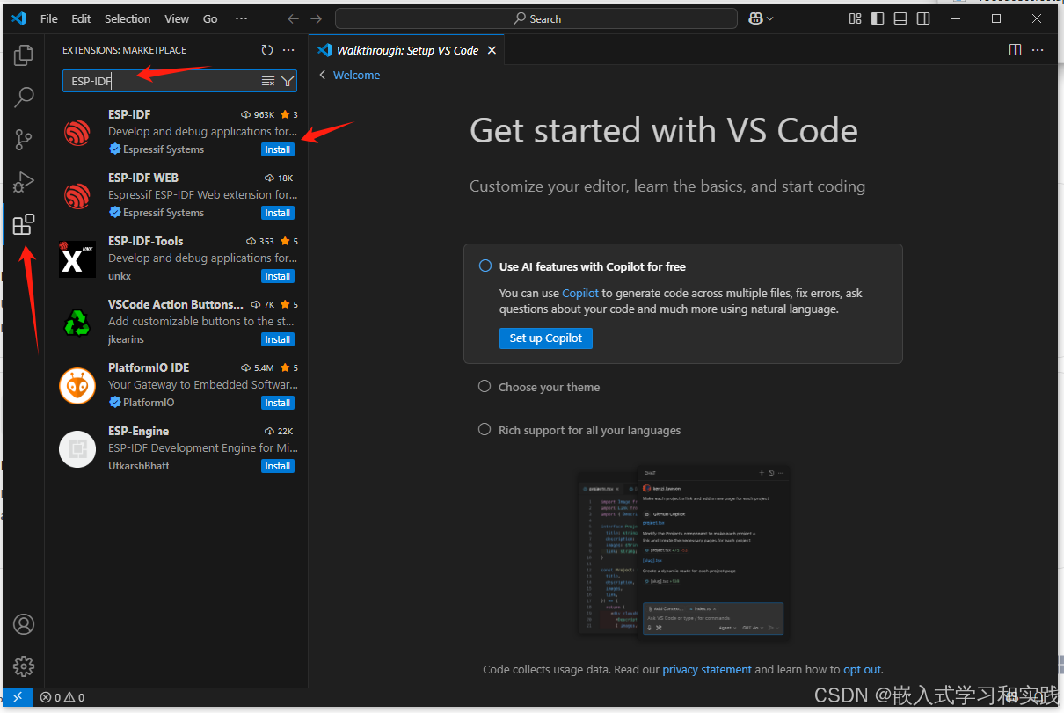Clear extensions search results icon
Viewport: 1064px width, 713px height.
[268, 81]
